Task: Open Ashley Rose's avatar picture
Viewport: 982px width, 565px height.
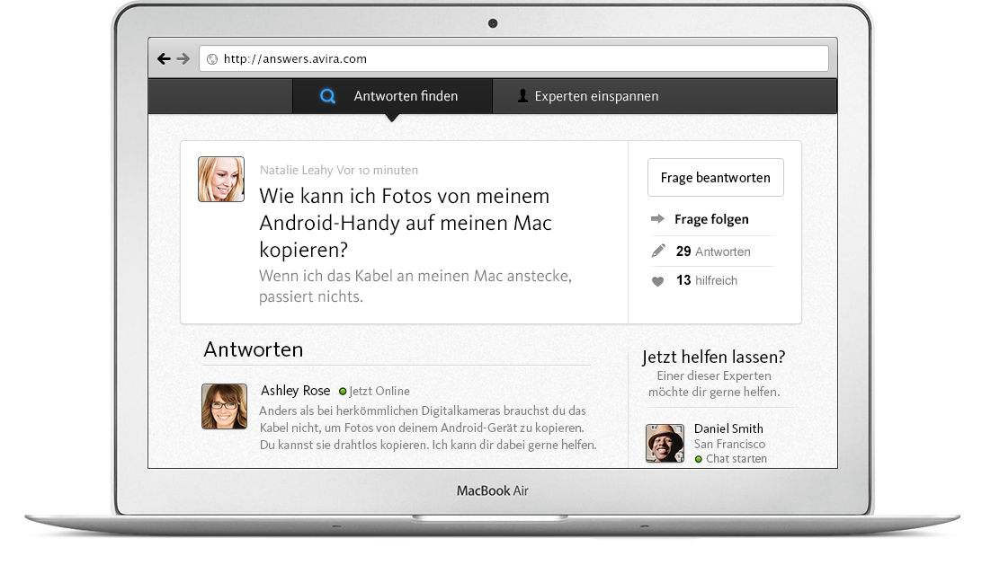Action: [x=224, y=406]
